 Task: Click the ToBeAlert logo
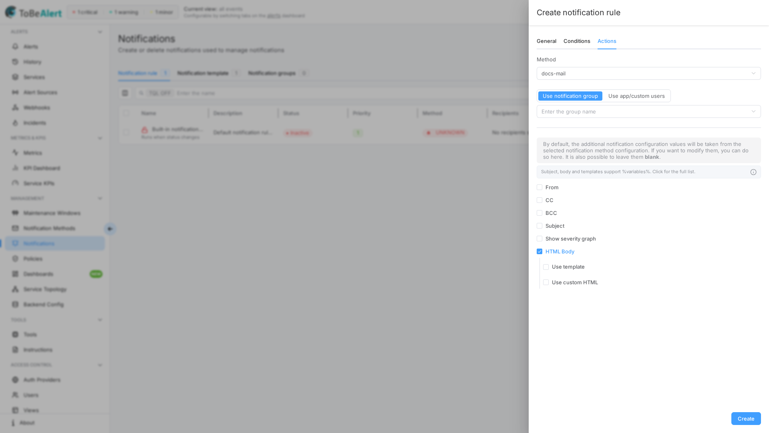34,12
